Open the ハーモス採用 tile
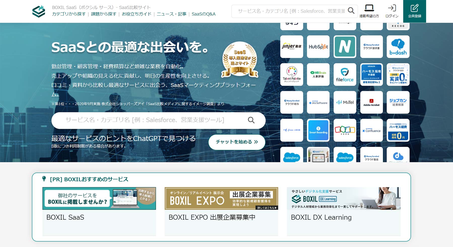Image resolution: width=453 pixels, height=247 pixels. pyautogui.click(x=371, y=75)
